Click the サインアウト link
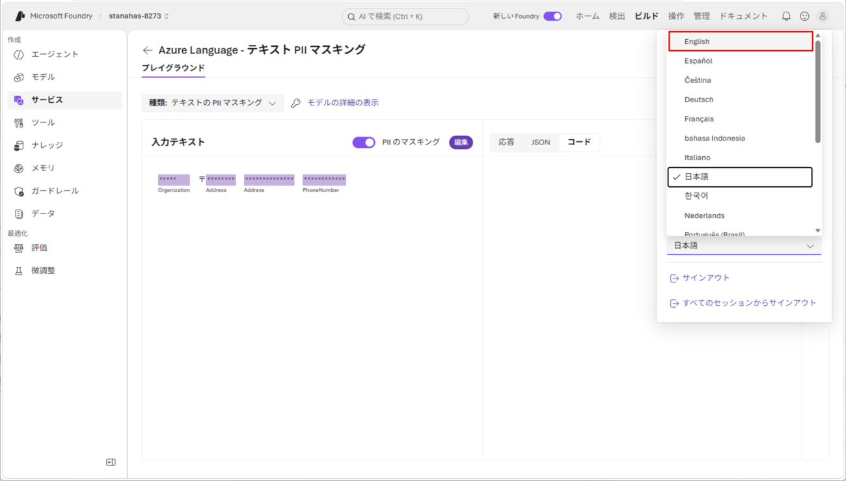Image resolution: width=846 pixels, height=481 pixels. pos(706,278)
